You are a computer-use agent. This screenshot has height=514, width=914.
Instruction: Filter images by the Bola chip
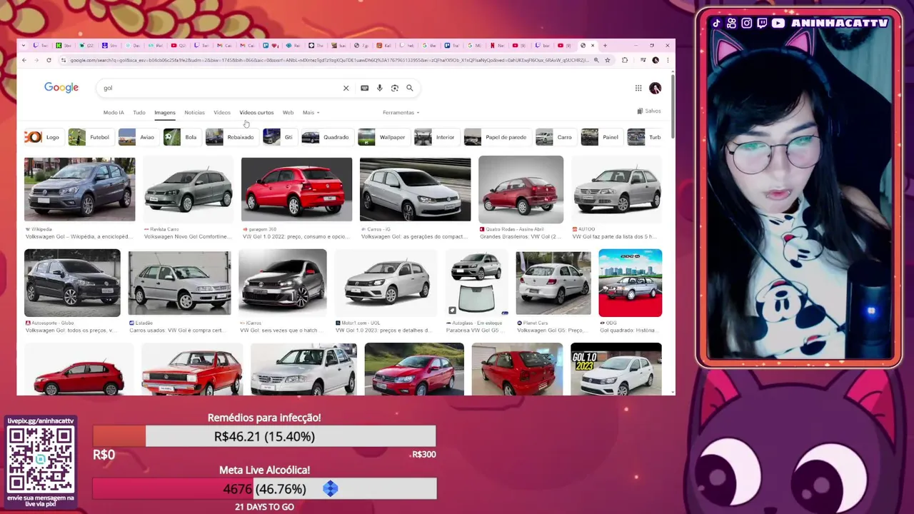pyautogui.click(x=181, y=137)
